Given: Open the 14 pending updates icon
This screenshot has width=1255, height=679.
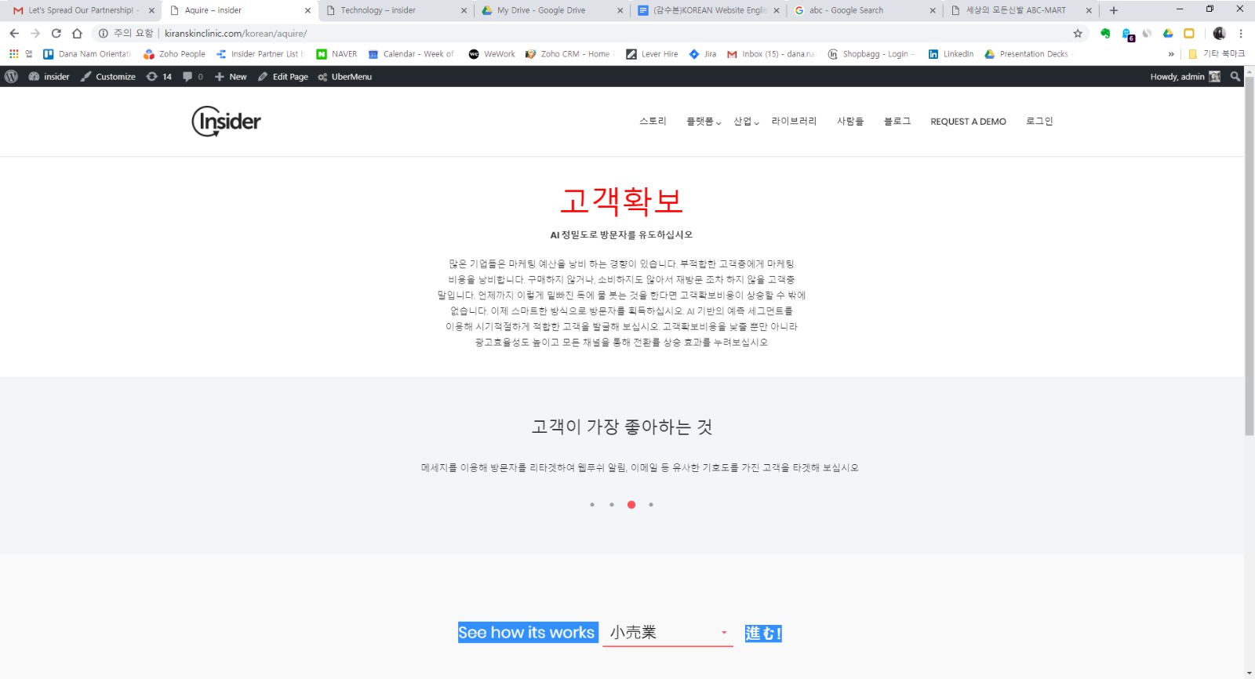Looking at the screenshot, I should point(158,77).
